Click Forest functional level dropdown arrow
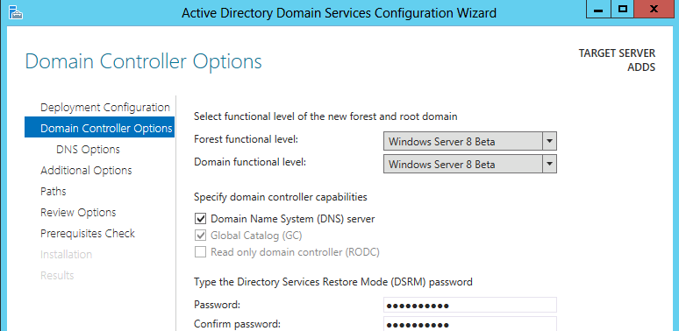679x331 pixels. [x=549, y=141]
